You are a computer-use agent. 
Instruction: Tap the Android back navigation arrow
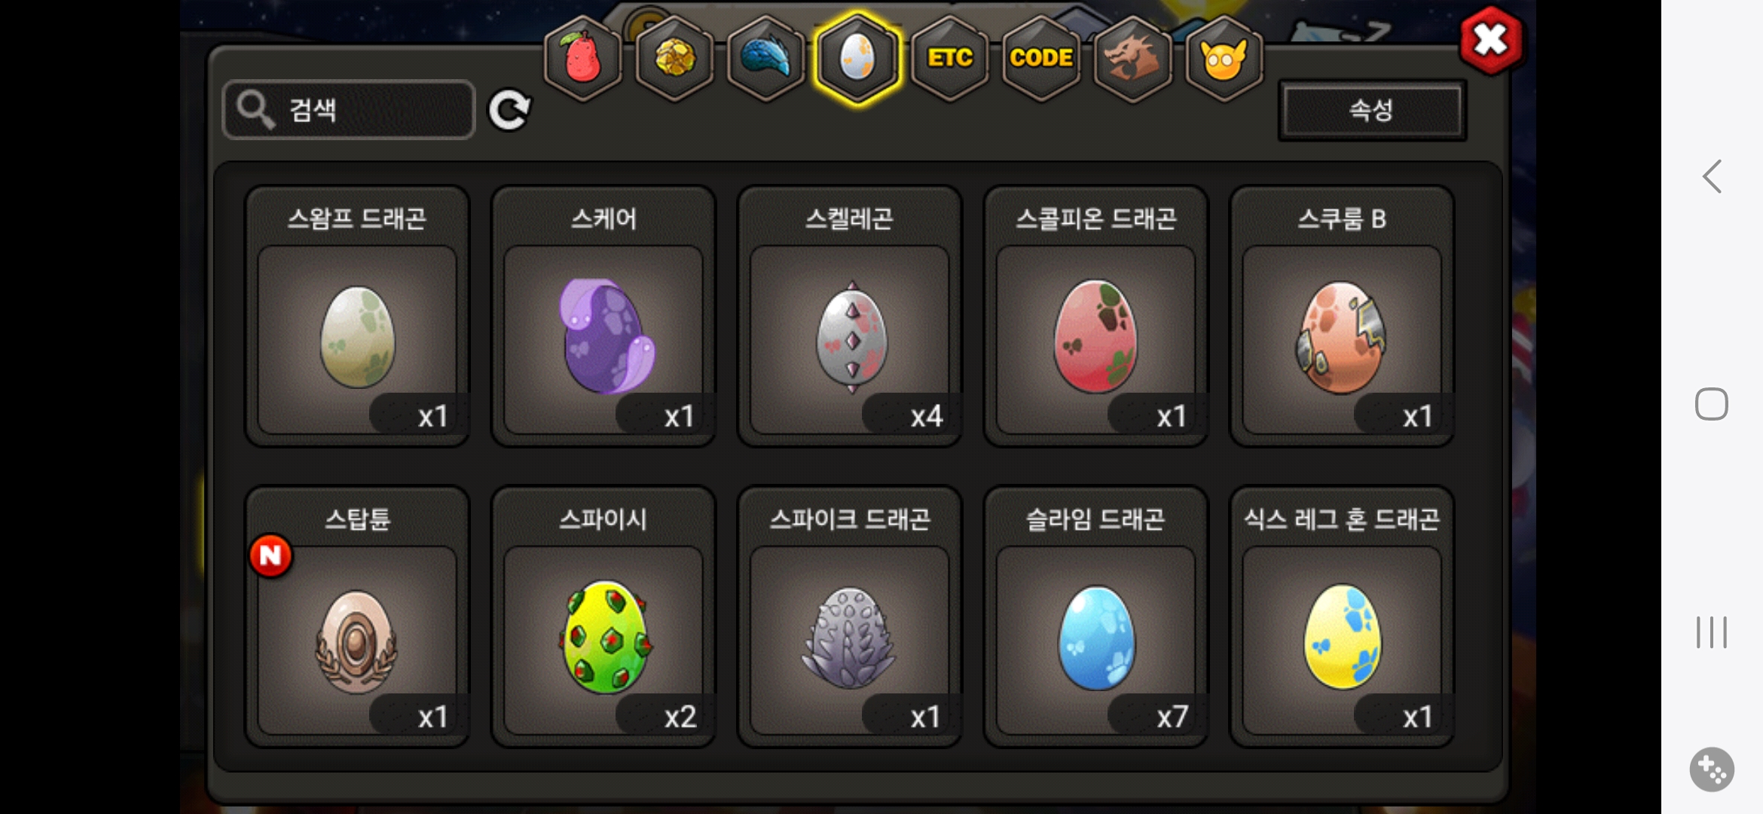1712,177
